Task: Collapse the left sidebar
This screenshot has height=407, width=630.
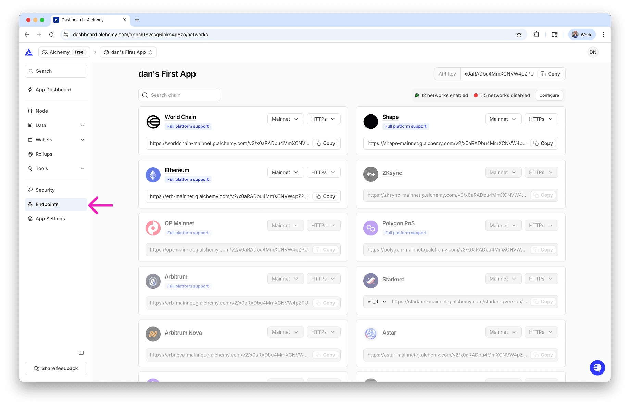Action: [x=81, y=352]
